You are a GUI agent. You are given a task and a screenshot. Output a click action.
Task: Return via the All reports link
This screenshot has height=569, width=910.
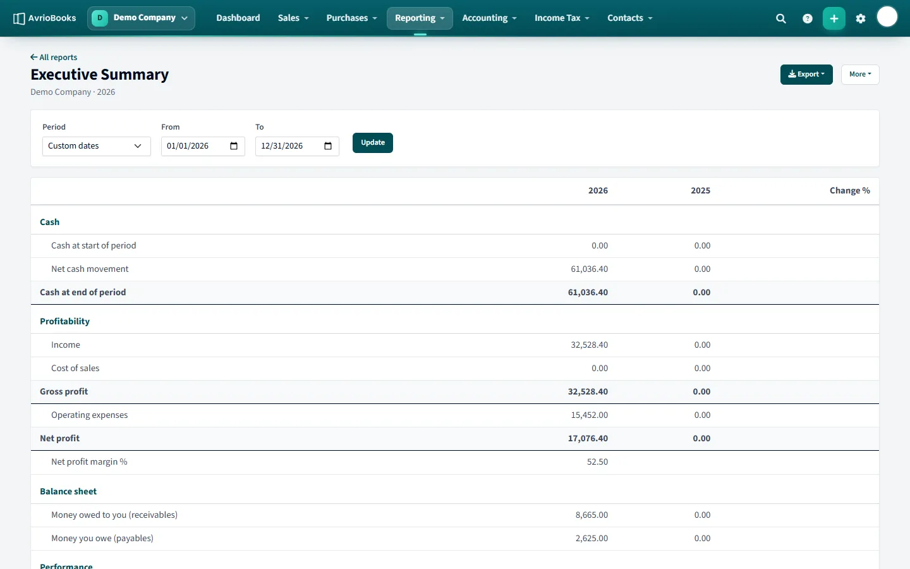(x=54, y=58)
